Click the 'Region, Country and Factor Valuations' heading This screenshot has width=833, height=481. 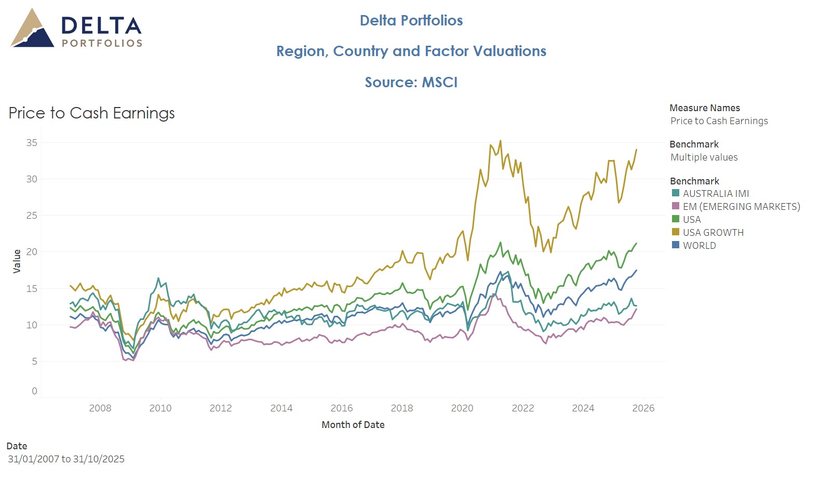[x=411, y=51]
